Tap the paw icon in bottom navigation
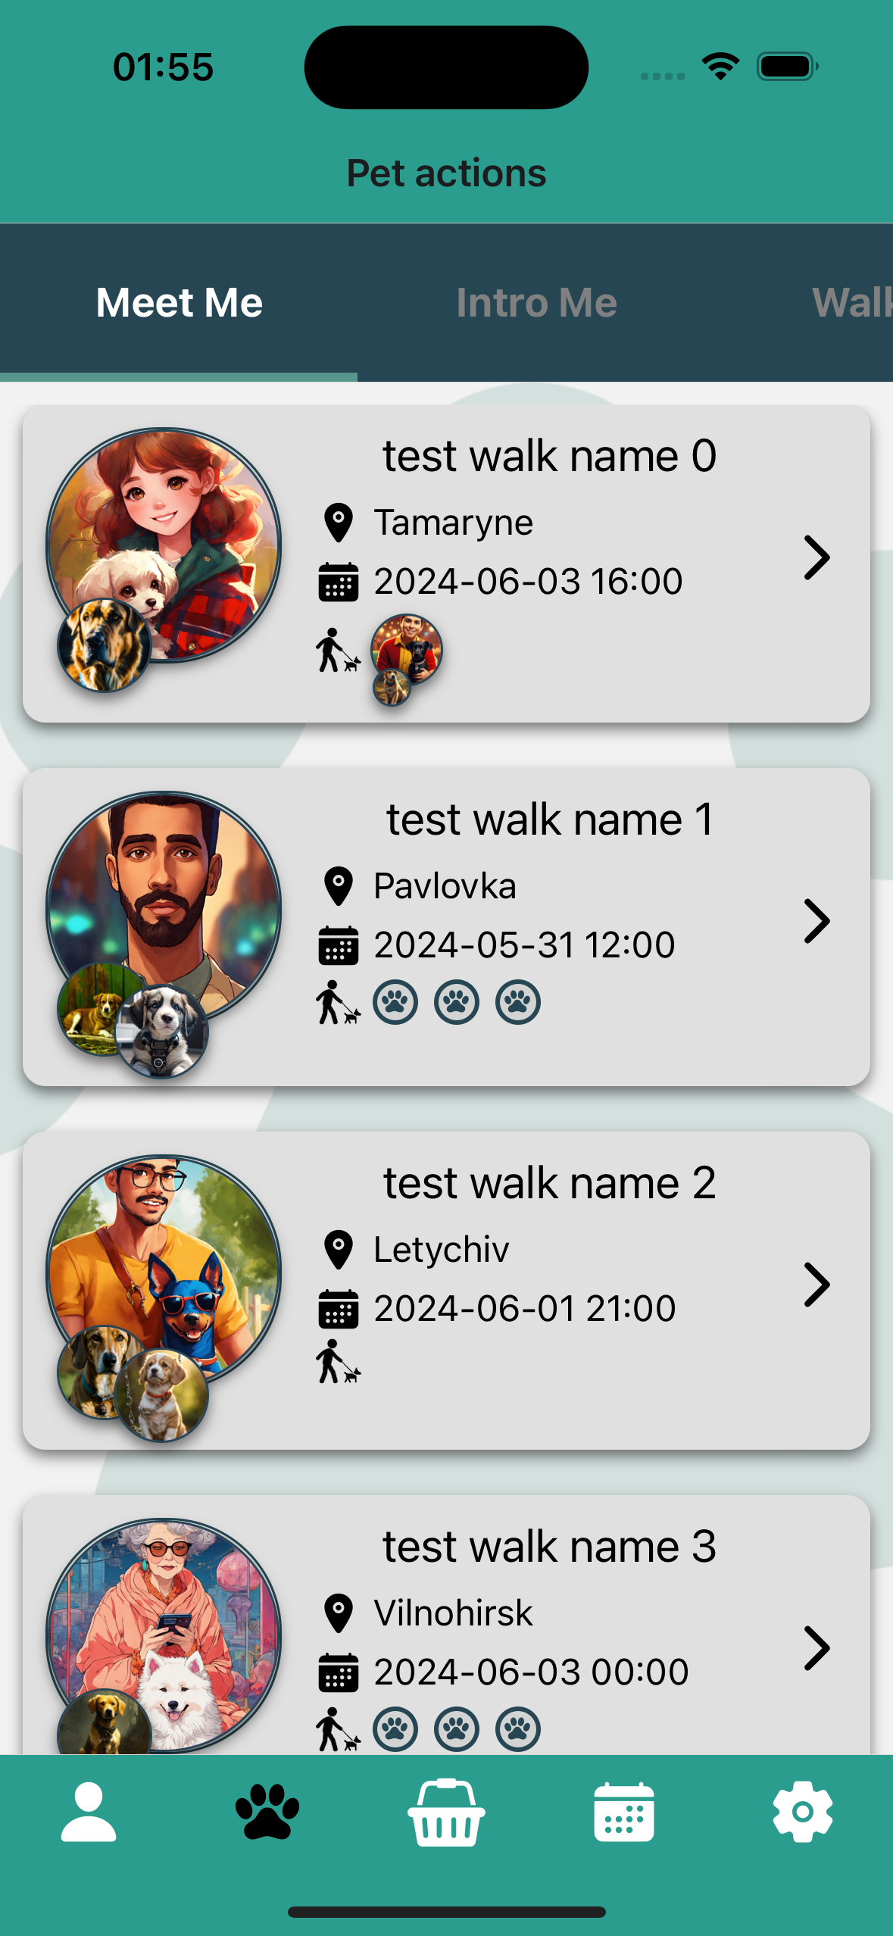 pos(267,1812)
